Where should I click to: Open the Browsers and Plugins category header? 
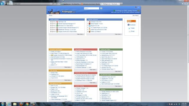60,49
